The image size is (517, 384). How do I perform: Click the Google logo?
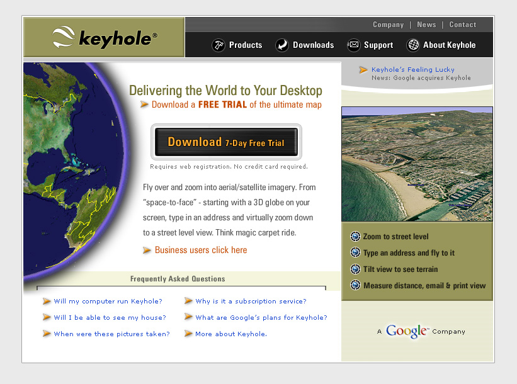tap(407, 331)
